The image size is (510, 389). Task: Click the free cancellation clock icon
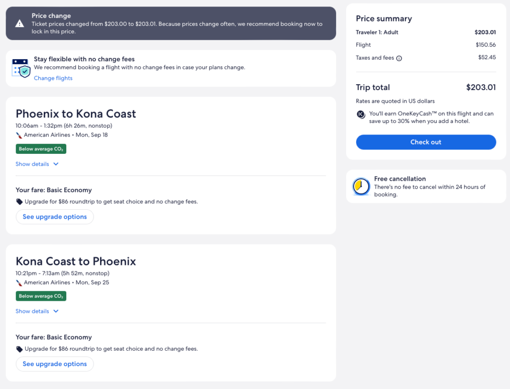(x=361, y=186)
